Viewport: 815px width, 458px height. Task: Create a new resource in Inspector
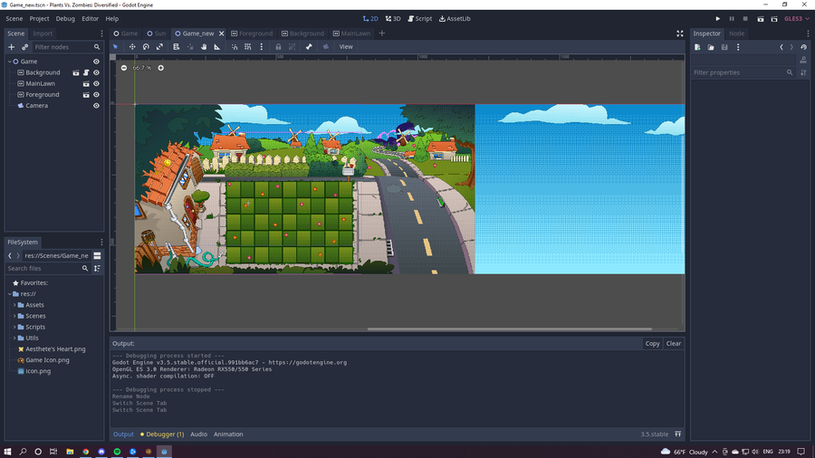pyautogui.click(x=697, y=47)
